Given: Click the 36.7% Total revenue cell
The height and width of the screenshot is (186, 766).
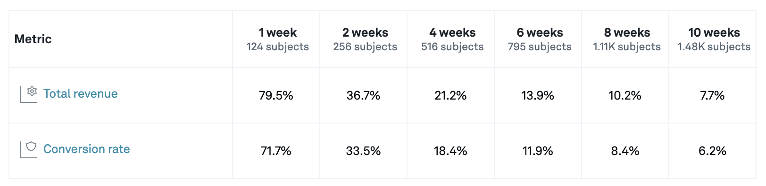Looking at the screenshot, I should point(363,95).
